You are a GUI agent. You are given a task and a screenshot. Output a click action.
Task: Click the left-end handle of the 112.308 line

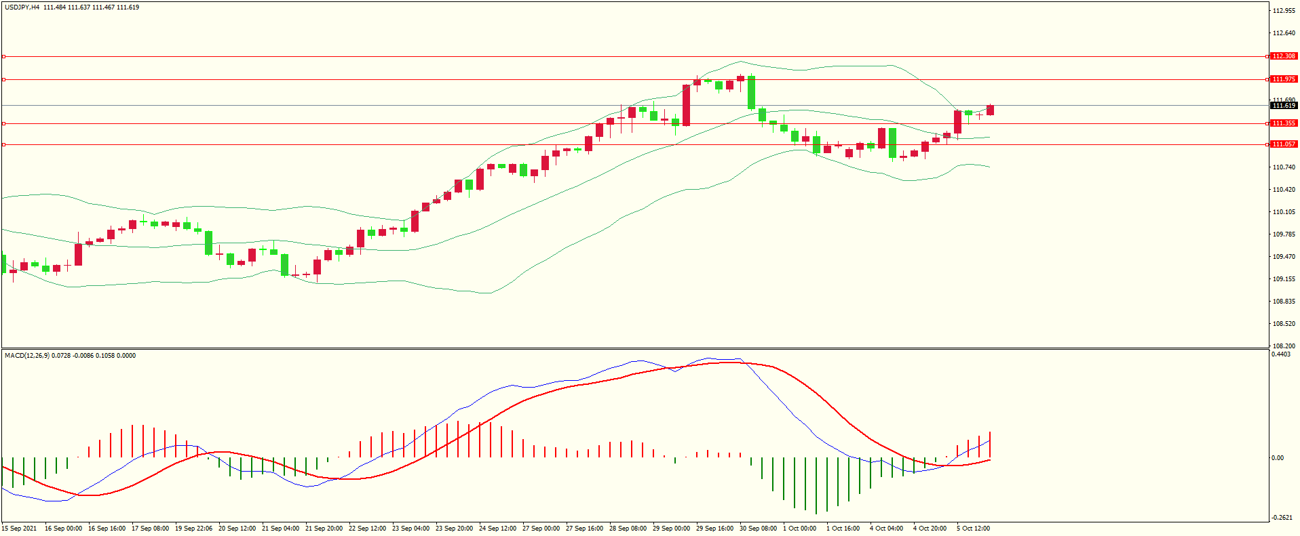(x=3, y=57)
